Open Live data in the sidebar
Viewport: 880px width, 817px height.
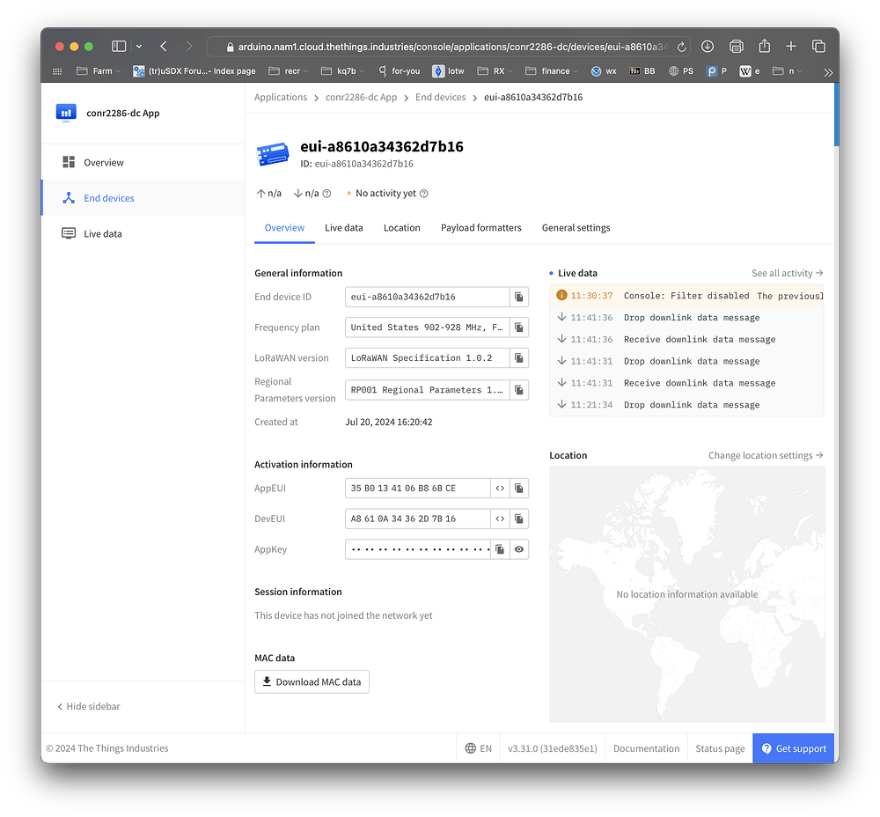pos(143,233)
